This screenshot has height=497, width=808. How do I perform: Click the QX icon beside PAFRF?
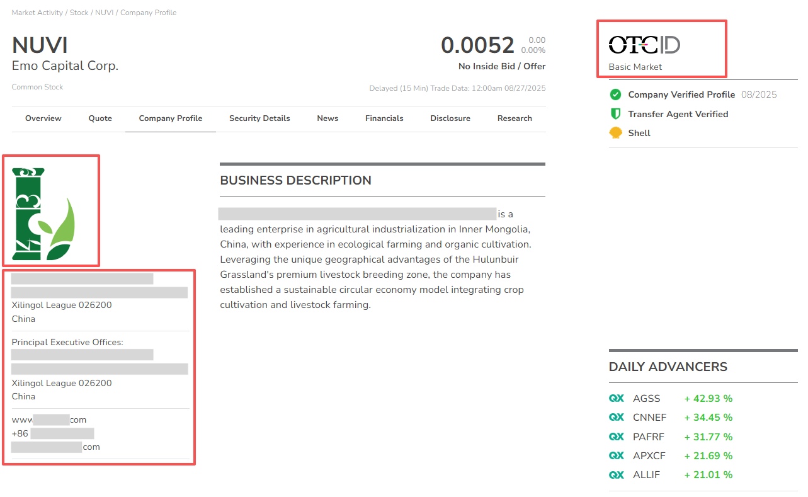tap(616, 437)
